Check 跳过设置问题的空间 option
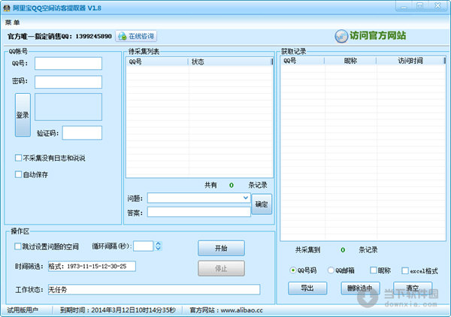This screenshot has width=451, height=317. [18, 246]
